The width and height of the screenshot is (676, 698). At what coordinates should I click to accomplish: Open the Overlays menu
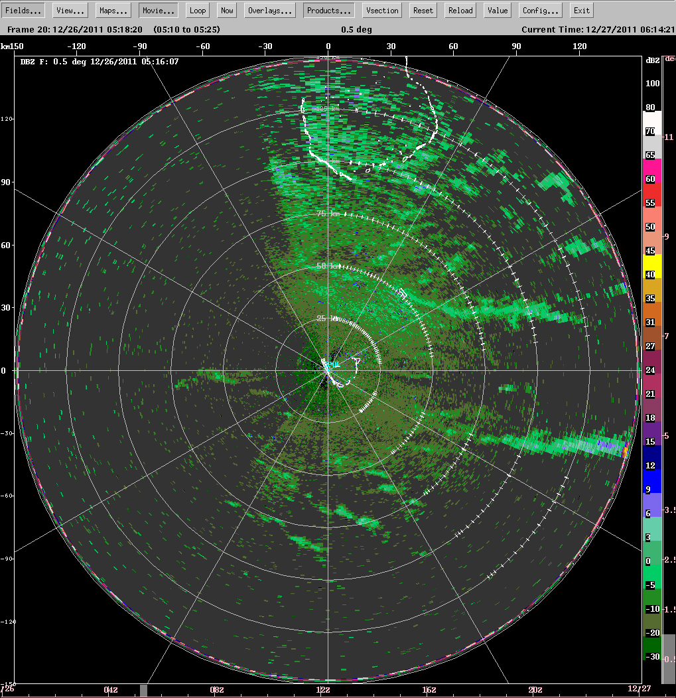coord(269,10)
